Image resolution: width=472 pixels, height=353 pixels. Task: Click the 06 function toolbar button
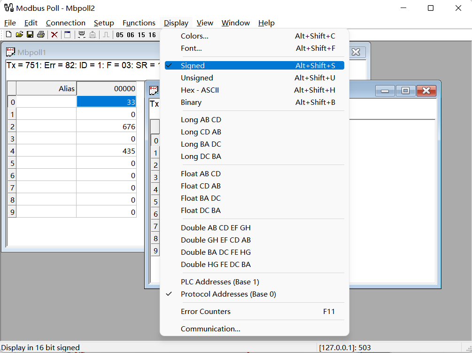[x=131, y=35]
